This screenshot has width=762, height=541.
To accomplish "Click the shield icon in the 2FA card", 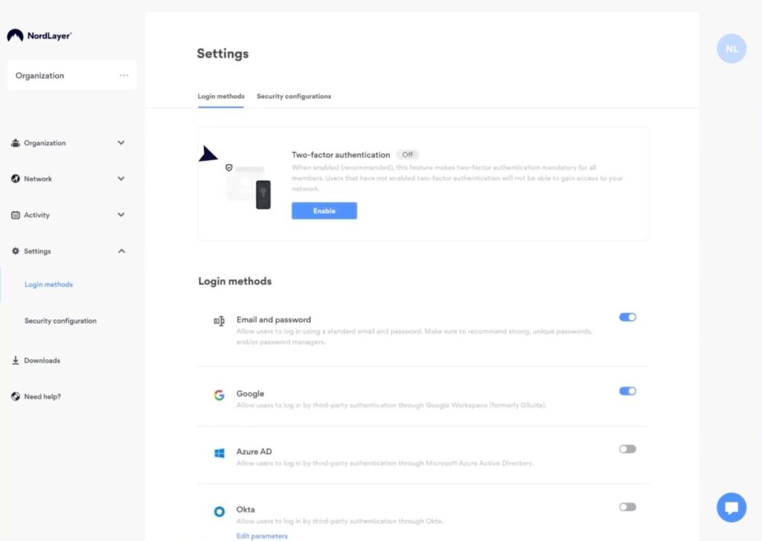I will [229, 167].
